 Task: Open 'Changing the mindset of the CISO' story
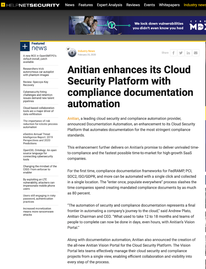[x=40, y=169]
